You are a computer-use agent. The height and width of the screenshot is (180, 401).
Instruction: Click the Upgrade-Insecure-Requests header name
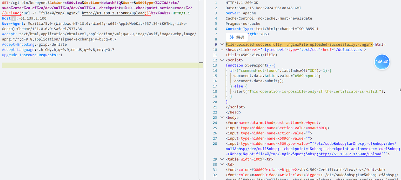pyautogui.click(x=29, y=55)
